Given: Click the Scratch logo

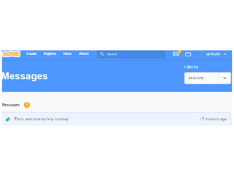Looking at the screenshot, I should (x=11, y=54).
